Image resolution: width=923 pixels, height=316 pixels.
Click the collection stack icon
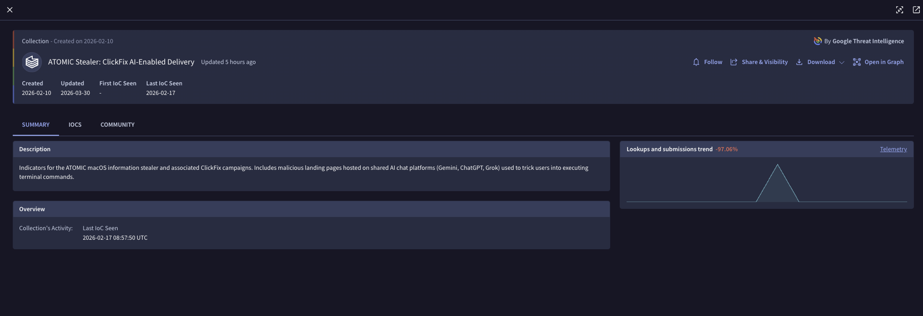[x=32, y=62]
